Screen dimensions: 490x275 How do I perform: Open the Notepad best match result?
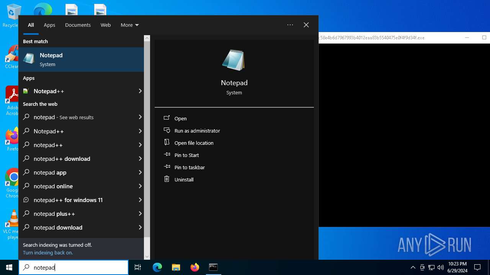tap(81, 60)
